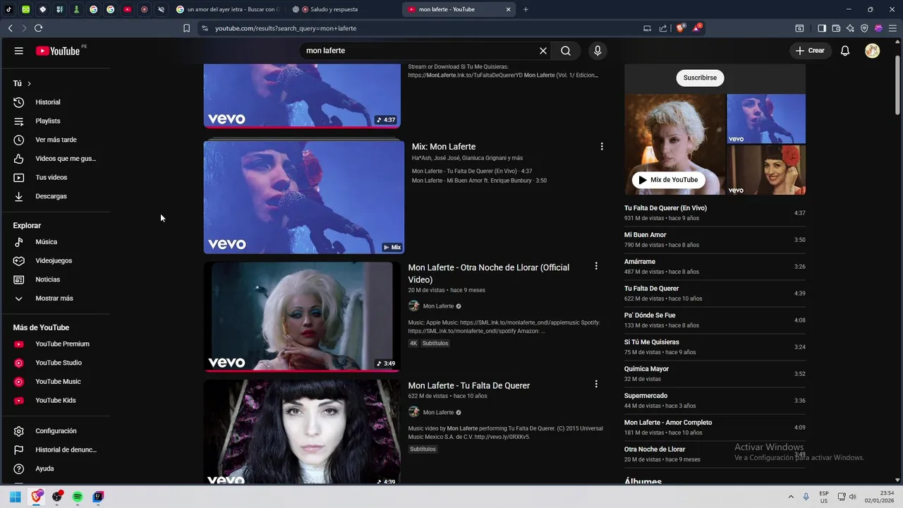Open Ver más tarde
Image resolution: width=903 pixels, height=508 pixels.
(x=55, y=140)
